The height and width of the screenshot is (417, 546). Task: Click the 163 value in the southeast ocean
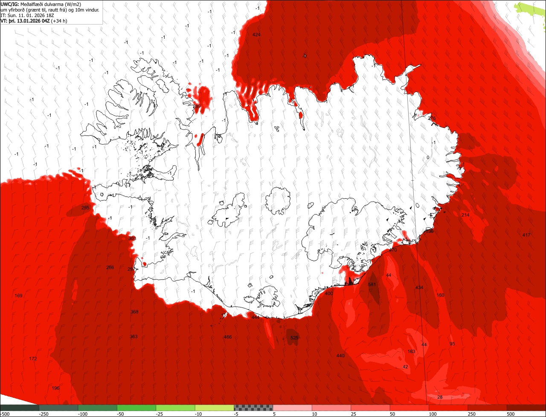click(x=411, y=351)
